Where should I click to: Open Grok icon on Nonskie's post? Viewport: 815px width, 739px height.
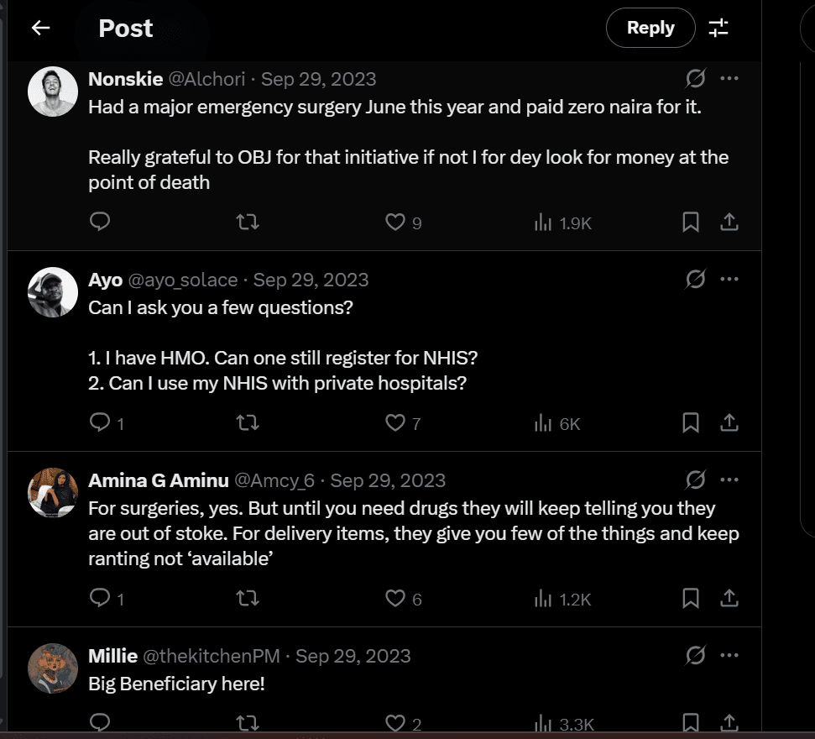pyautogui.click(x=695, y=79)
